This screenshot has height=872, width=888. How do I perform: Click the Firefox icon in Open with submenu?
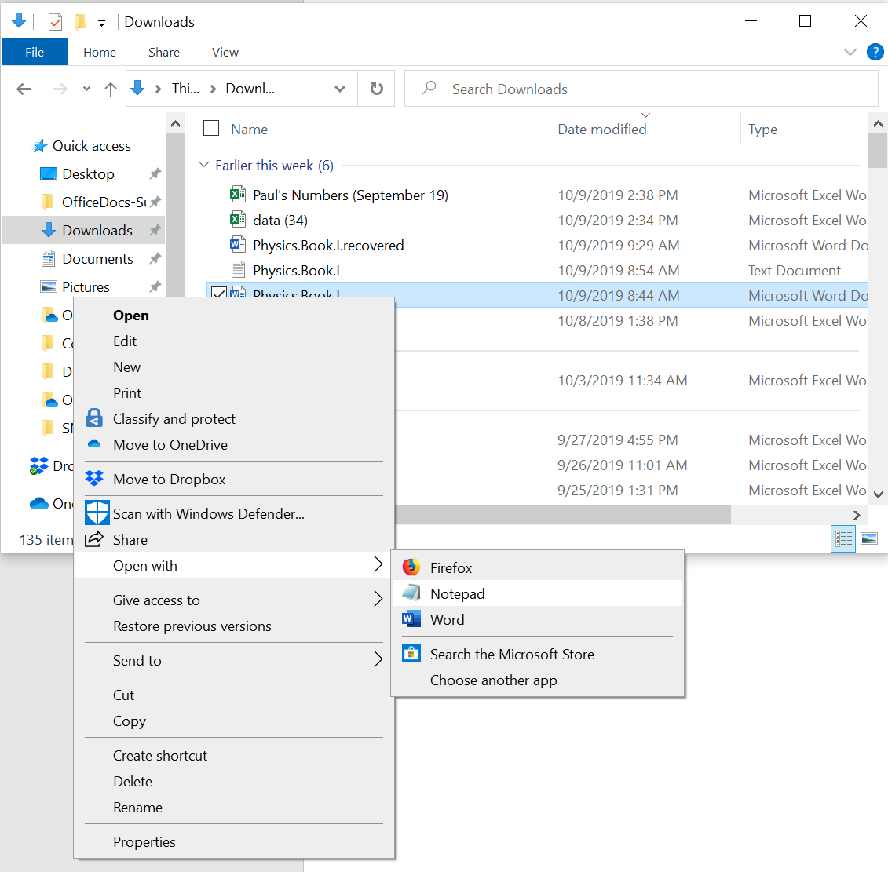411,567
